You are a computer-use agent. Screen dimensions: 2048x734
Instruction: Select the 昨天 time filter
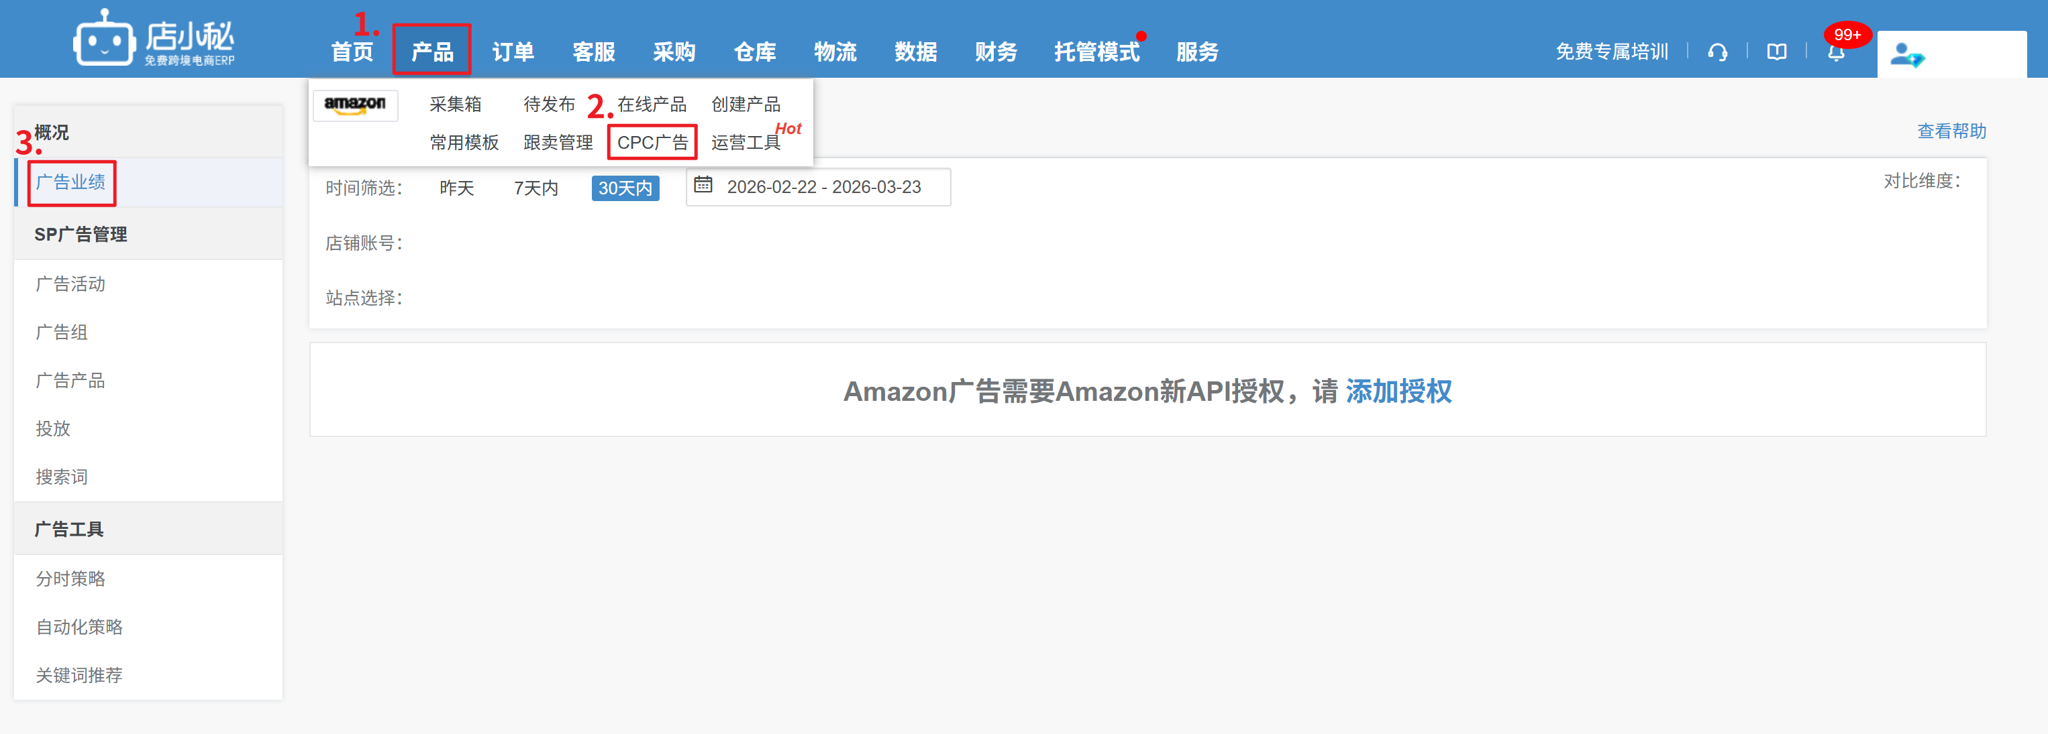click(x=456, y=188)
